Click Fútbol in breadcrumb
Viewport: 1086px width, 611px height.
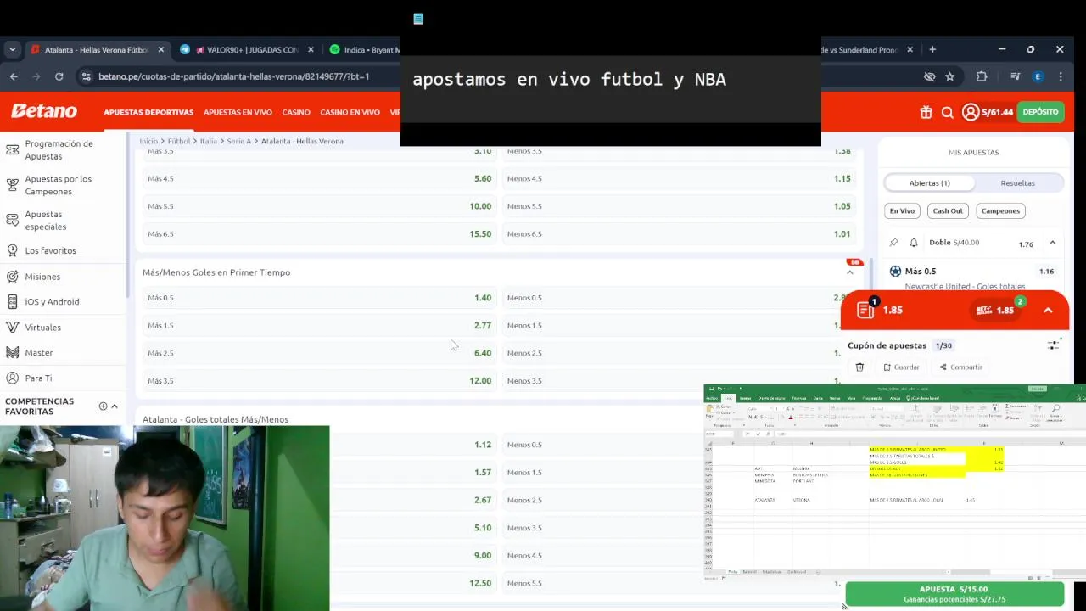coord(179,141)
